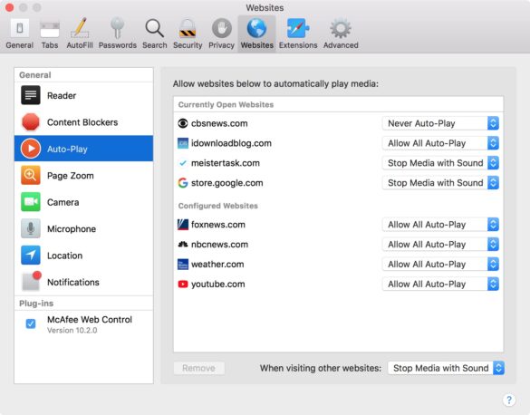Click the foxnews.com favicon
Image resolution: width=530 pixels, height=415 pixels.
183,225
